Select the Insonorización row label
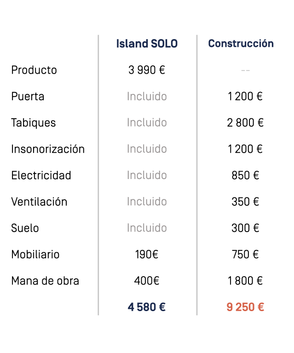Screen dimensions: 294x353 tap(48, 149)
